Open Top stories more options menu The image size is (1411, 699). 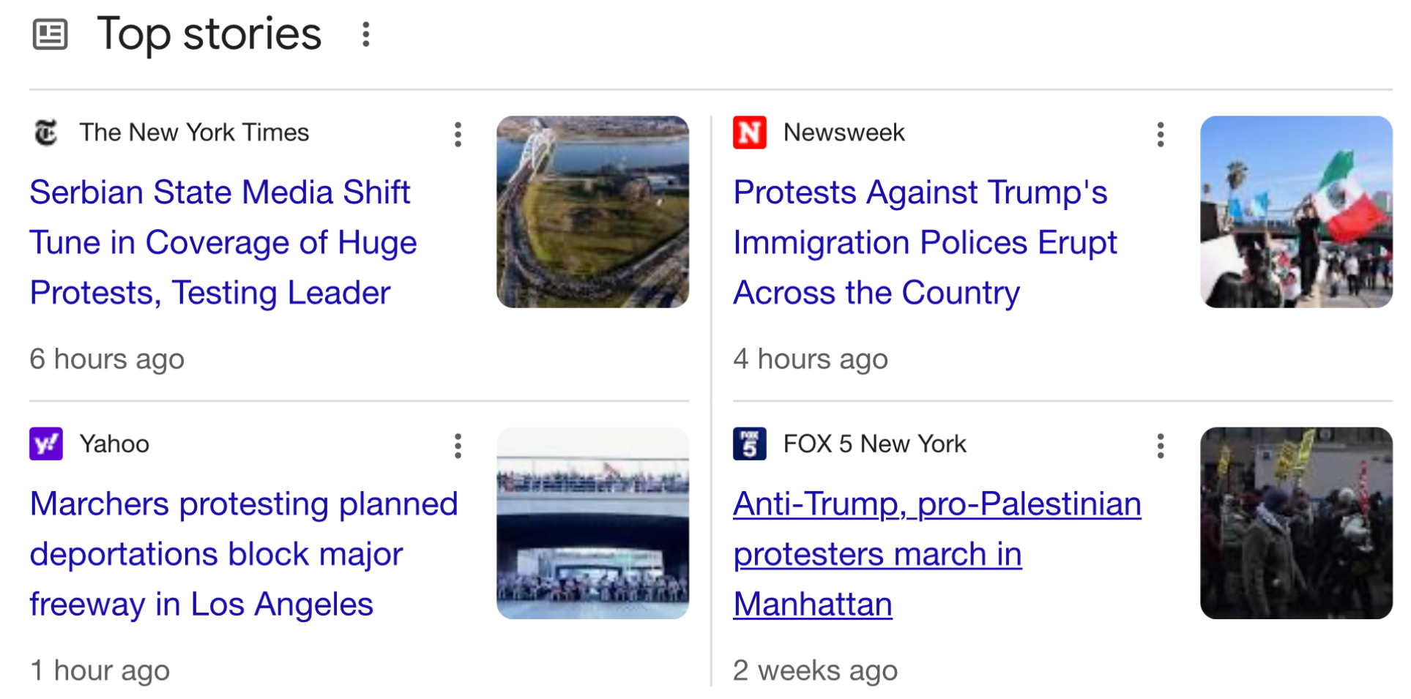click(365, 34)
